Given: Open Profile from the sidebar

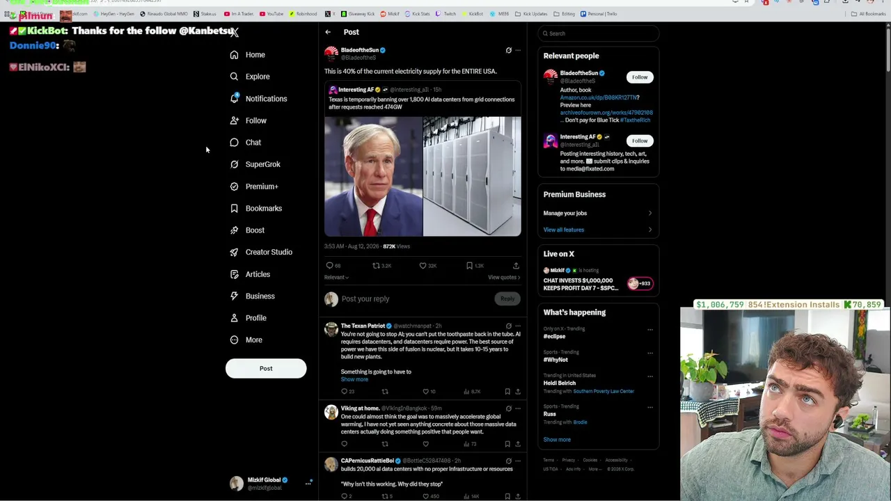Looking at the screenshot, I should click(249, 318).
